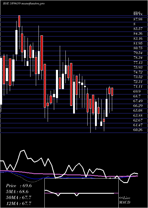Select the 78.34 price axis value
Screen dimensions: 148x208
click(x=138, y=58)
